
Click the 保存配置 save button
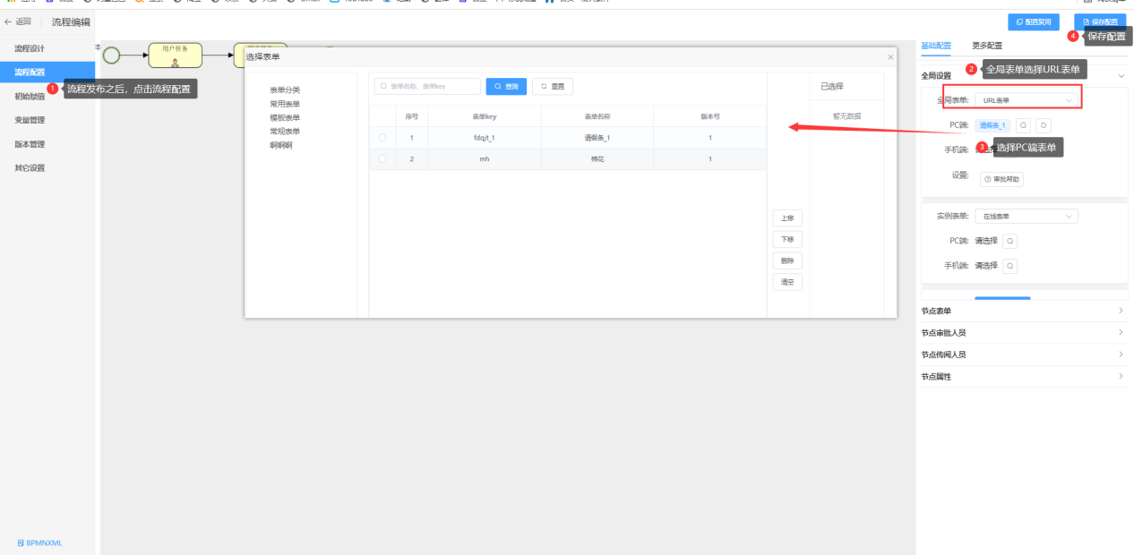click(x=1100, y=21)
